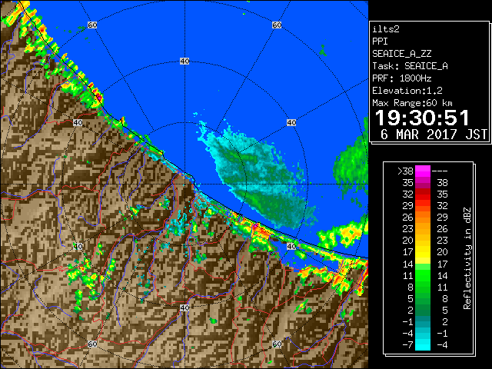492x369 pixels.
Task: Click the radar origin at the ring center
Action: click(184, 184)
